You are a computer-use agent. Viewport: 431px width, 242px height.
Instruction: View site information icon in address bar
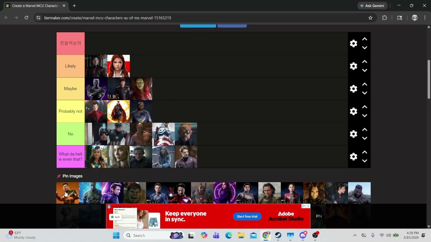(38, 18)
